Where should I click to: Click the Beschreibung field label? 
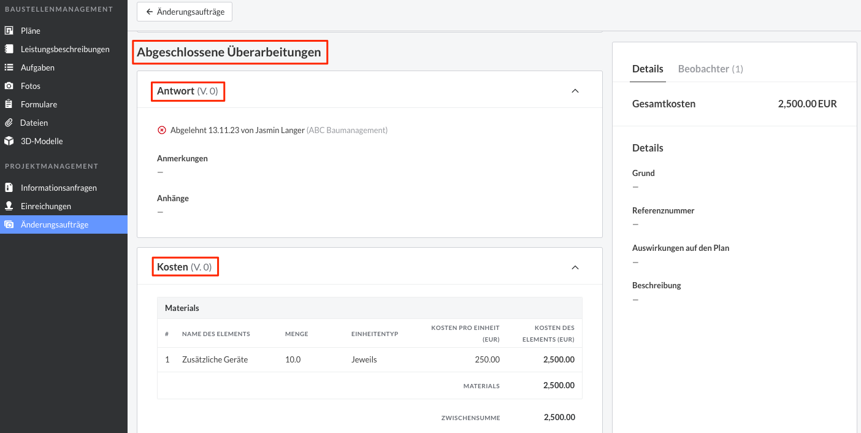pos(657,285)
